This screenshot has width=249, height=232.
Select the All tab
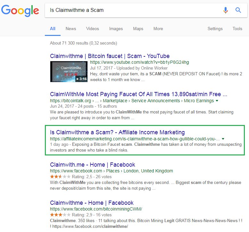pyautogui.click(x=53, y=29)
